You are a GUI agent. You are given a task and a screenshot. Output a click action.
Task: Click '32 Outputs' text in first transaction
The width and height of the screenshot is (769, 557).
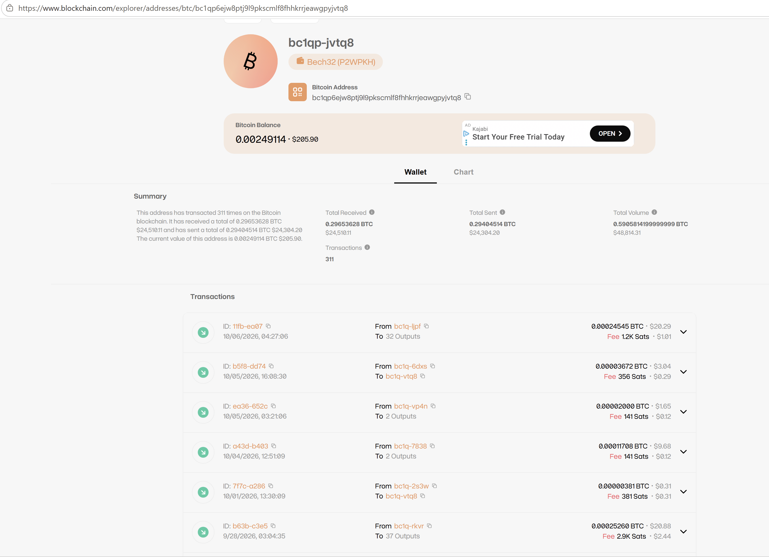403,337
